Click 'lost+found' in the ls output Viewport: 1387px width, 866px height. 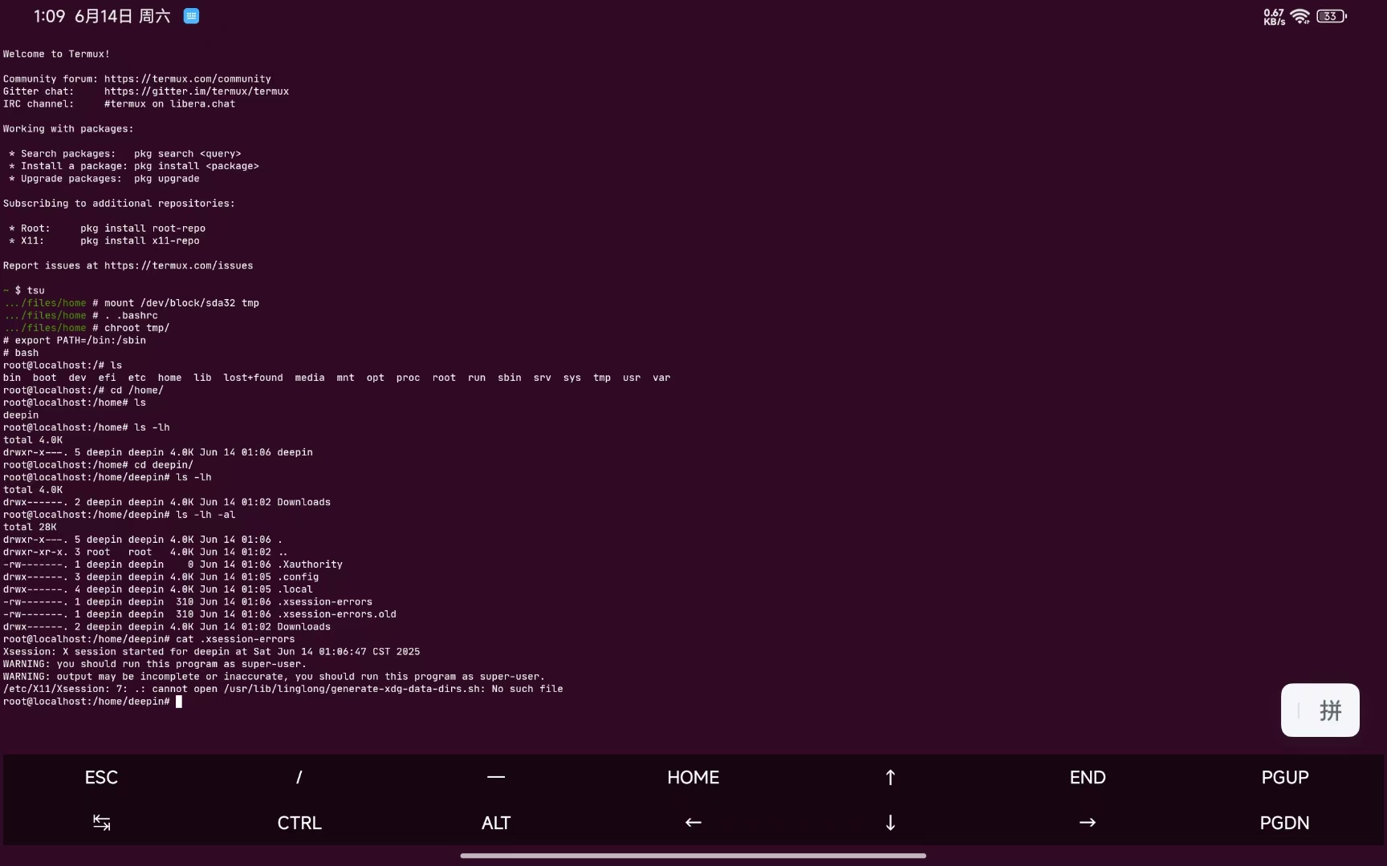(253, 378)
